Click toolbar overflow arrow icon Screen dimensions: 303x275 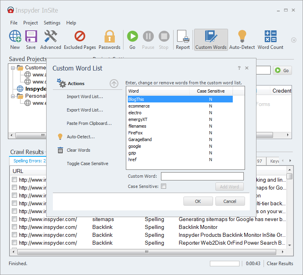[294, 40]
